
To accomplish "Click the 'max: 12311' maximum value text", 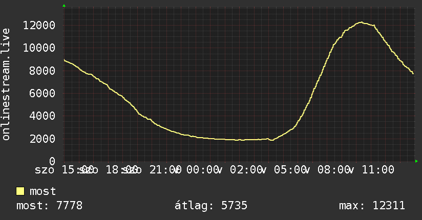I will click(372, 206).
